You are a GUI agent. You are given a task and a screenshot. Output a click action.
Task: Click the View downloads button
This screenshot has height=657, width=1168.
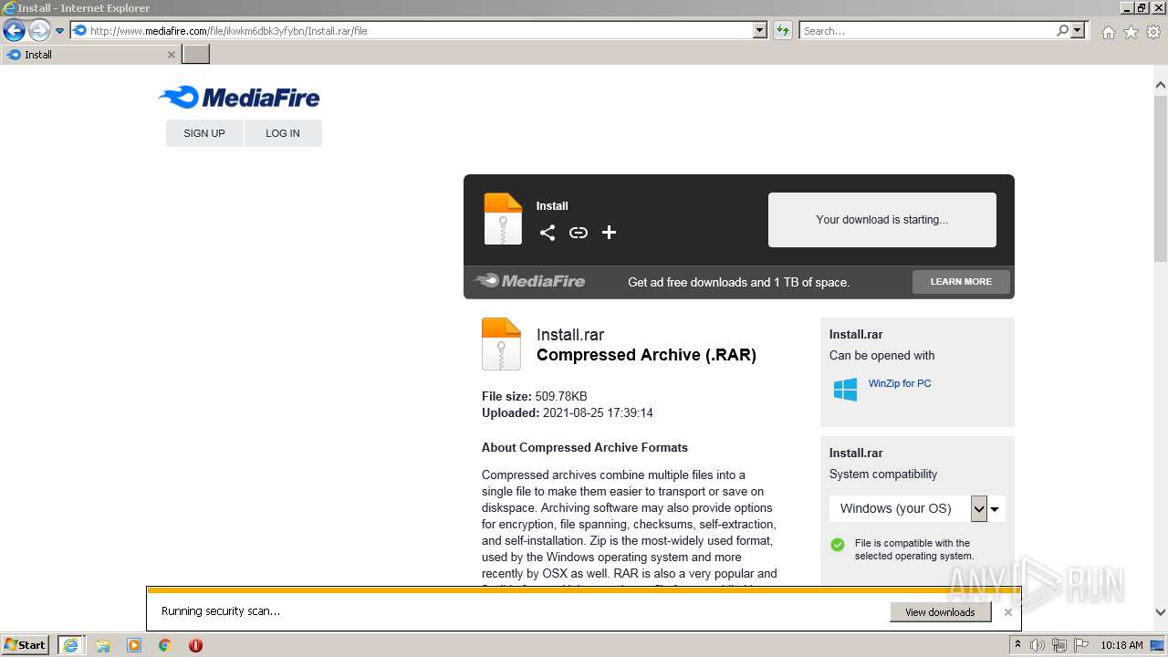point(940,612)
